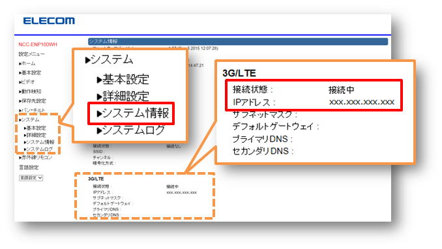Select the ビデオ menu entry
The height and width of the screenshot is (249, 442).
point(27,82)
